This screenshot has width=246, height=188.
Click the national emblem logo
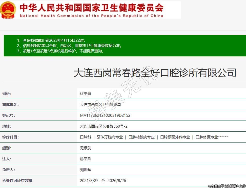pyautogui.click(x=8, y=10)
